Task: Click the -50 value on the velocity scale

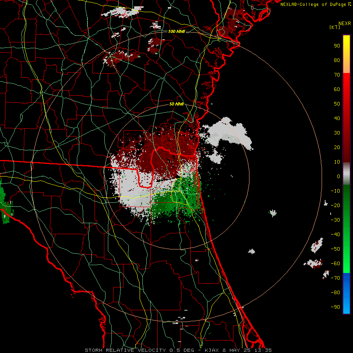Action: [335, 249]
